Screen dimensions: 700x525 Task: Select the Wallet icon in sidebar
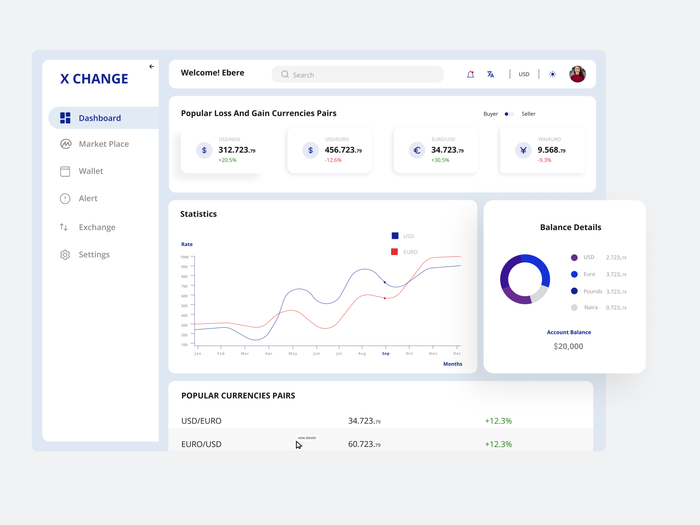point(65,171)
